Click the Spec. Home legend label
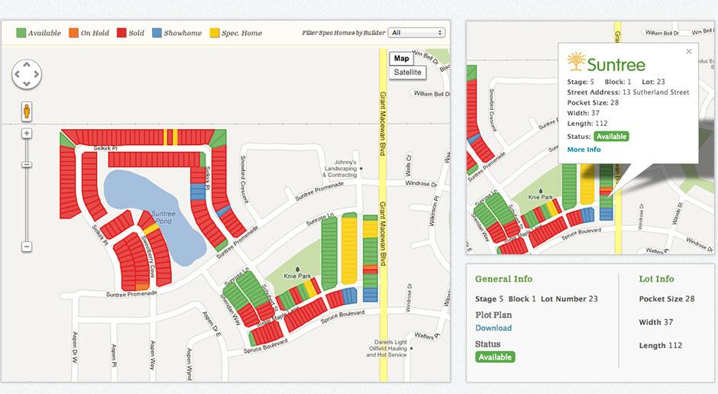Screen dimensions: 718x394 (242, 33)
